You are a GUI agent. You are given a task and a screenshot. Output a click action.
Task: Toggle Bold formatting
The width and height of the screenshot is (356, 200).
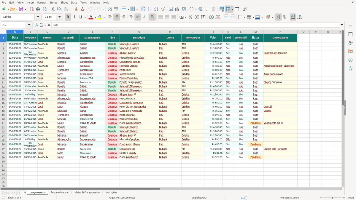pyautogui.click(x=68, y=17)
